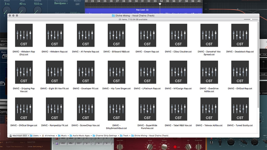267x150 pixels.
Task: Select the DMVC - SuperWide Punches.cst file icon
Action: click(147, 109)
